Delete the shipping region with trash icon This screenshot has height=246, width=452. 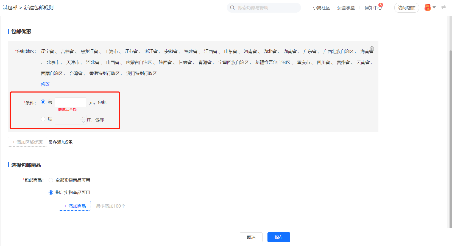[372, 48]
